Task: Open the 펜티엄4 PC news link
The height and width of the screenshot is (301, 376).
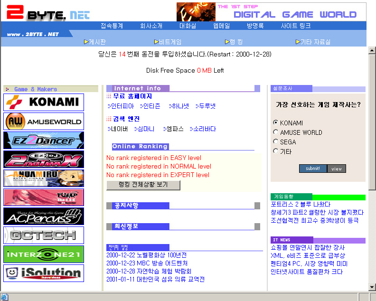Action: (x=309, y=264)
